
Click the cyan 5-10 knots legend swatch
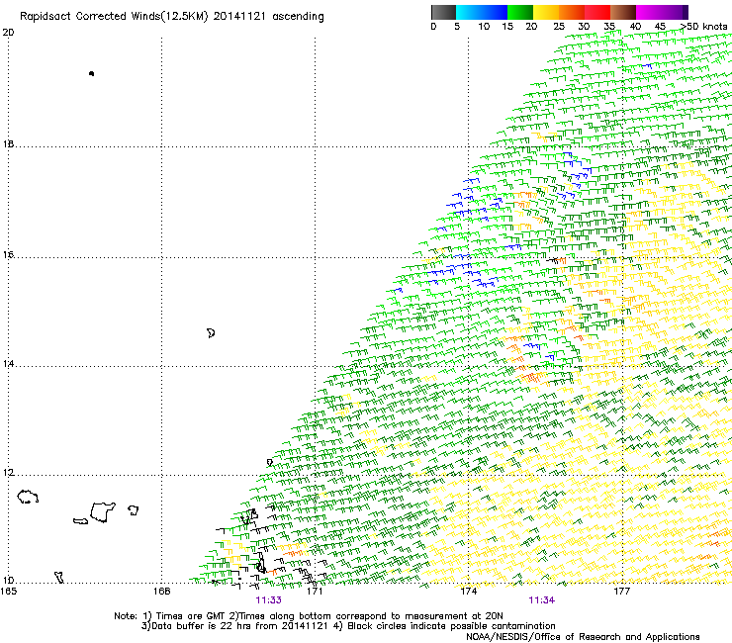tap(469, 12)
